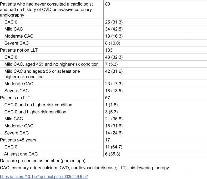Click 'CAC 0 and higher-risk condition' label
Image resolution: width=207 pixels, height=179 pixels.
coord(35,112)
